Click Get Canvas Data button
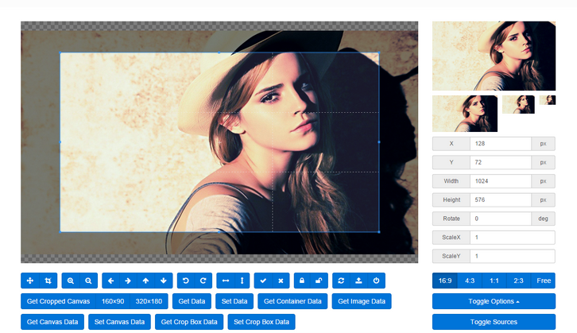Screen dimensions: 577x333 click(x=52, y=322)
